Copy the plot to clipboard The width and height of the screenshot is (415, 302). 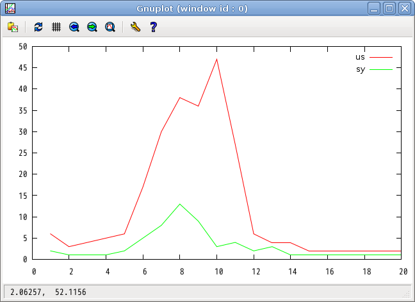click(x=13, y=27)
